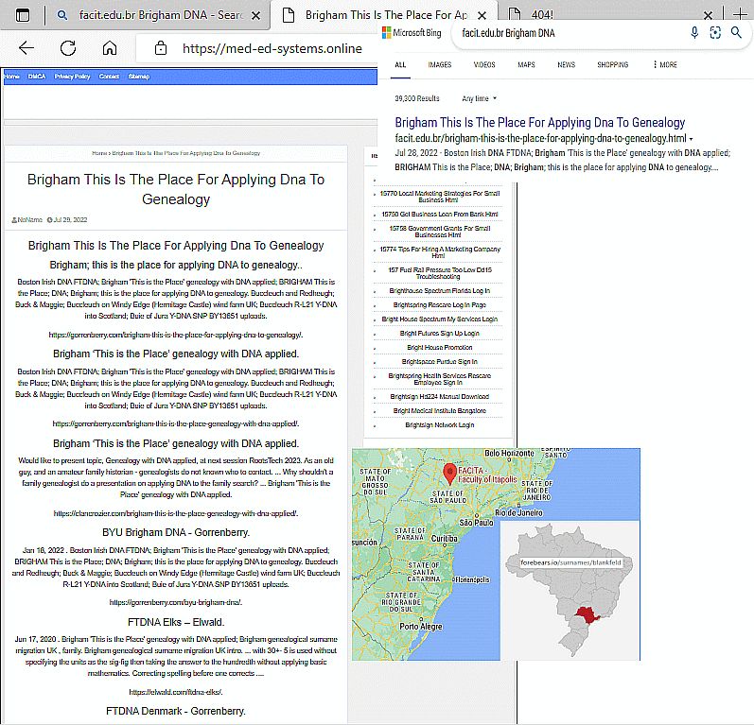Open Bright House Spectrum My Services Login
Screen dimensions: 754x725
pos(440,319)
